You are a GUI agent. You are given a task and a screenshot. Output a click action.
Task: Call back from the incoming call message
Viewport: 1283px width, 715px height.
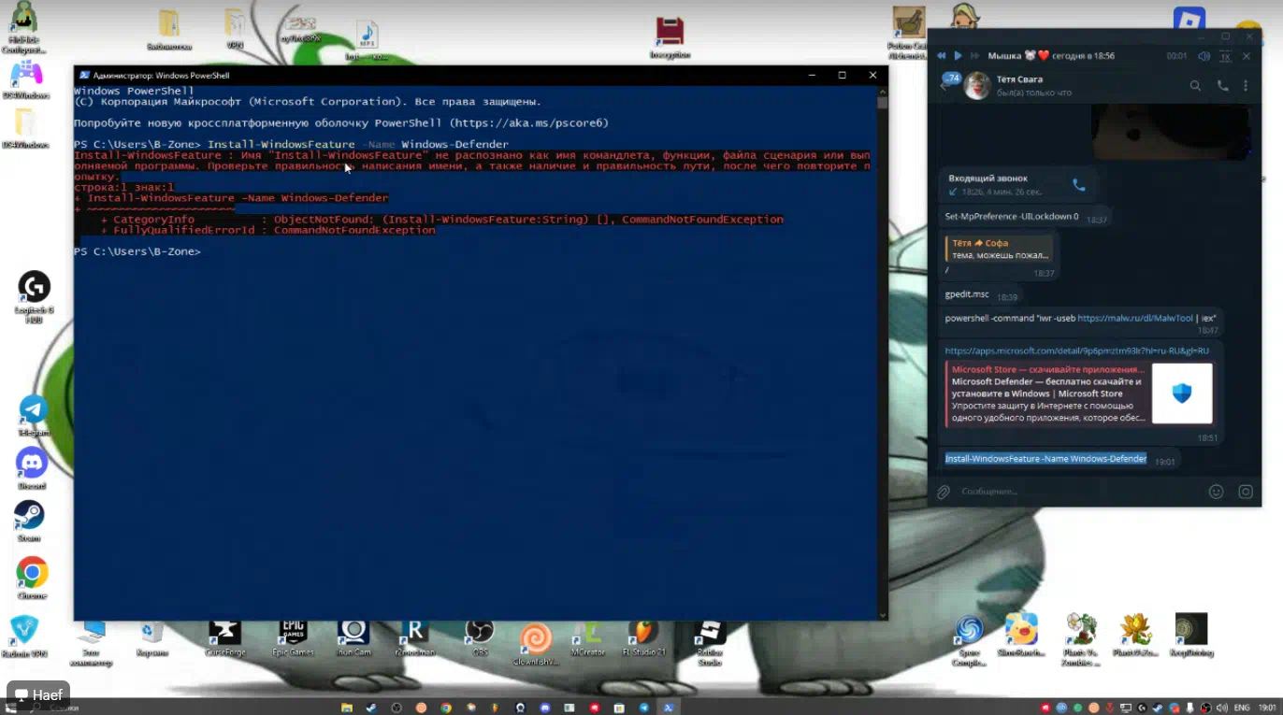pos(1078,185)
